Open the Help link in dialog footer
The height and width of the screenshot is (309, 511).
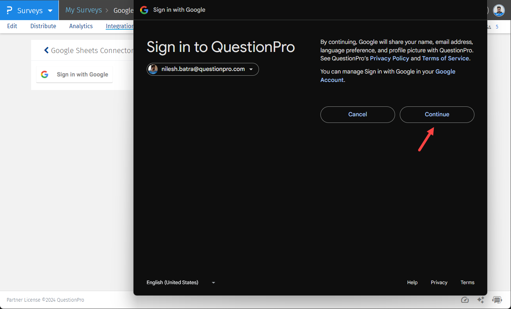pos(412,282)
